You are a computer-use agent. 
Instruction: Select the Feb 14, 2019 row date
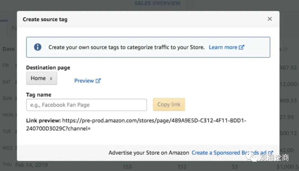pos(31,165)
